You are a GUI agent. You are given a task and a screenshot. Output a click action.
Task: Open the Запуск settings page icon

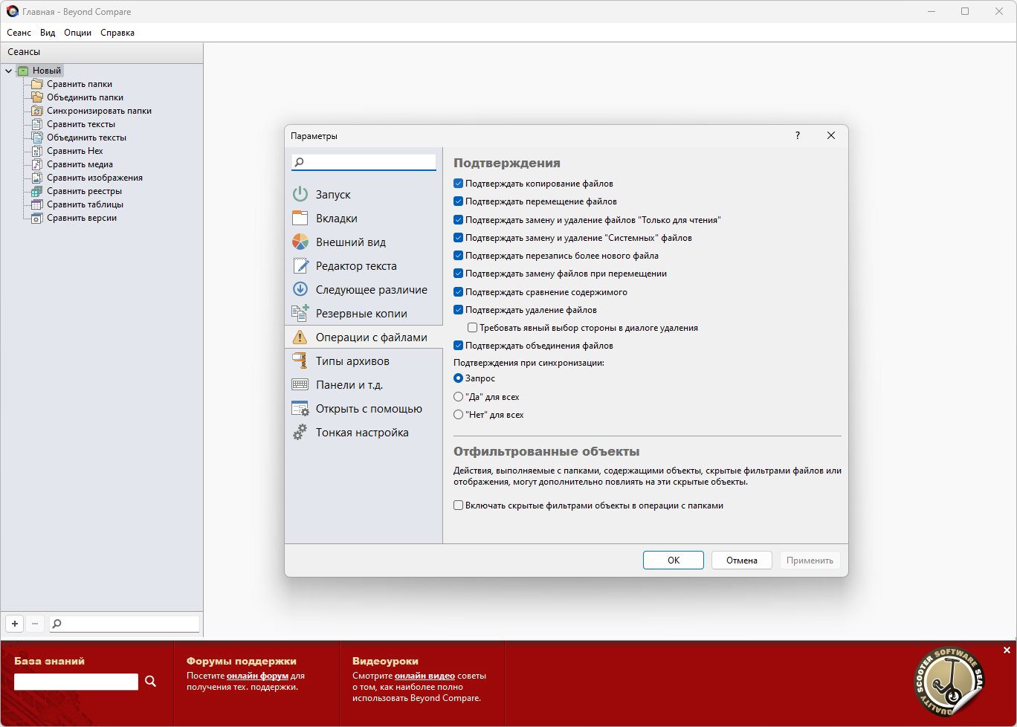click(x=300, y=194)
